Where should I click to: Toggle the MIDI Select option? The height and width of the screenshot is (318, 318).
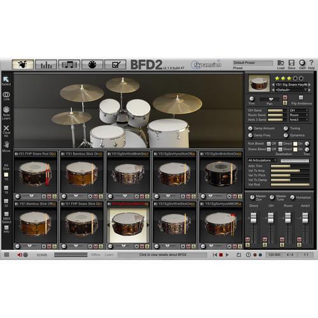pos(6,214)
